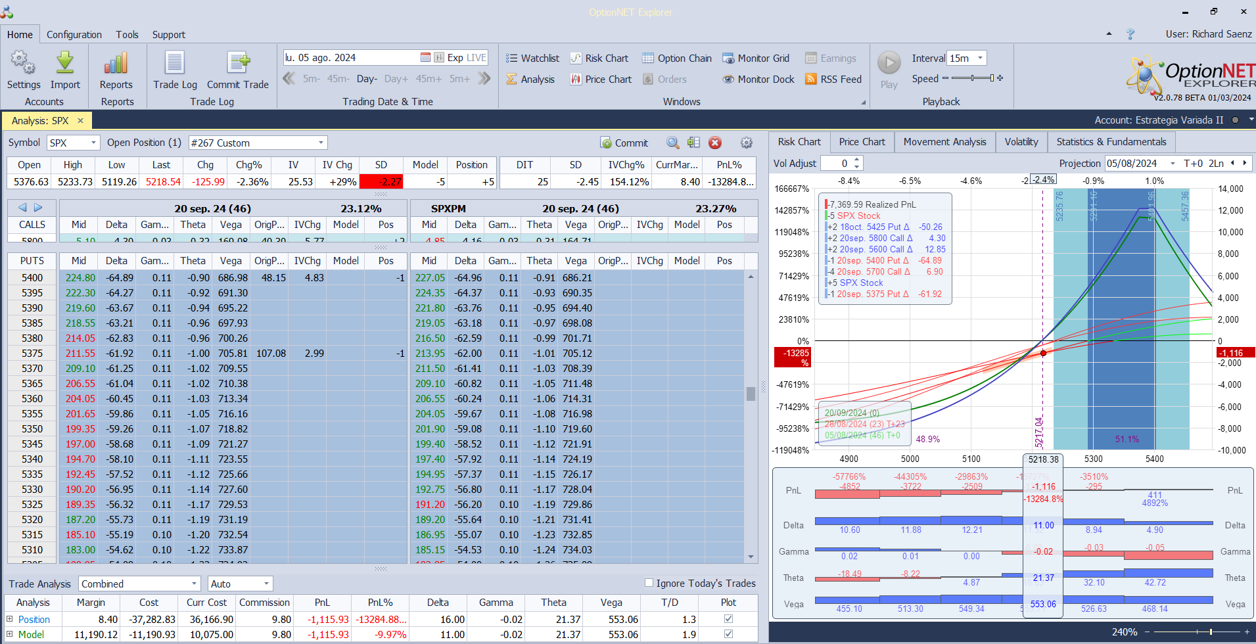Open the Trade Analysis Combined dropdown

coord(194,584)
